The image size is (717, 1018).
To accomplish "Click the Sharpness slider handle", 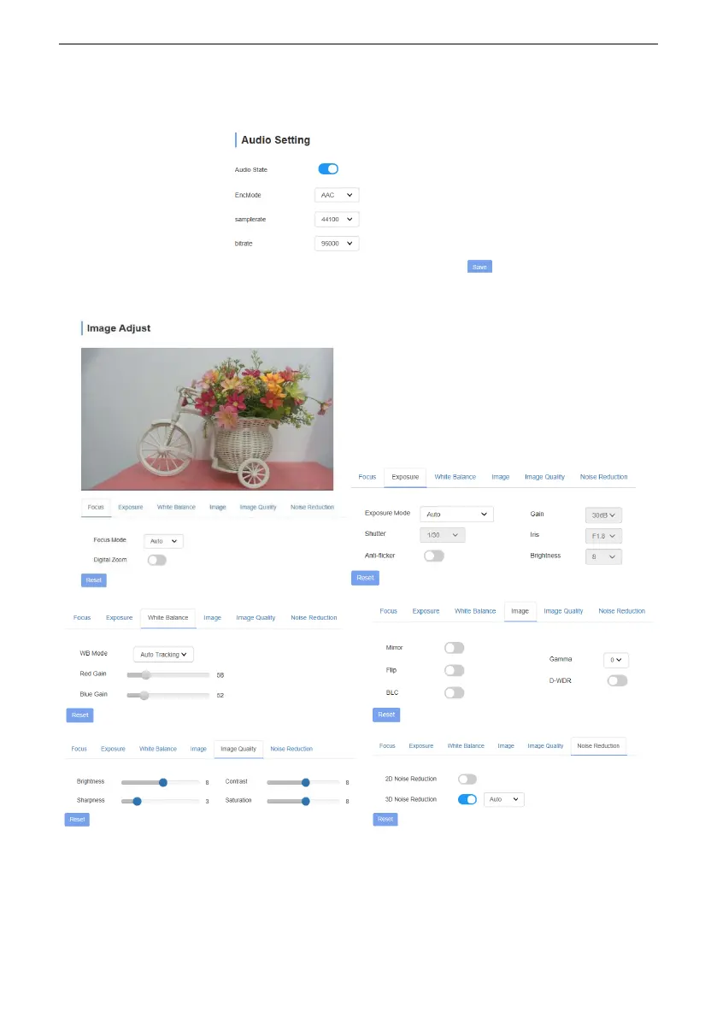I will coord(137,802).
